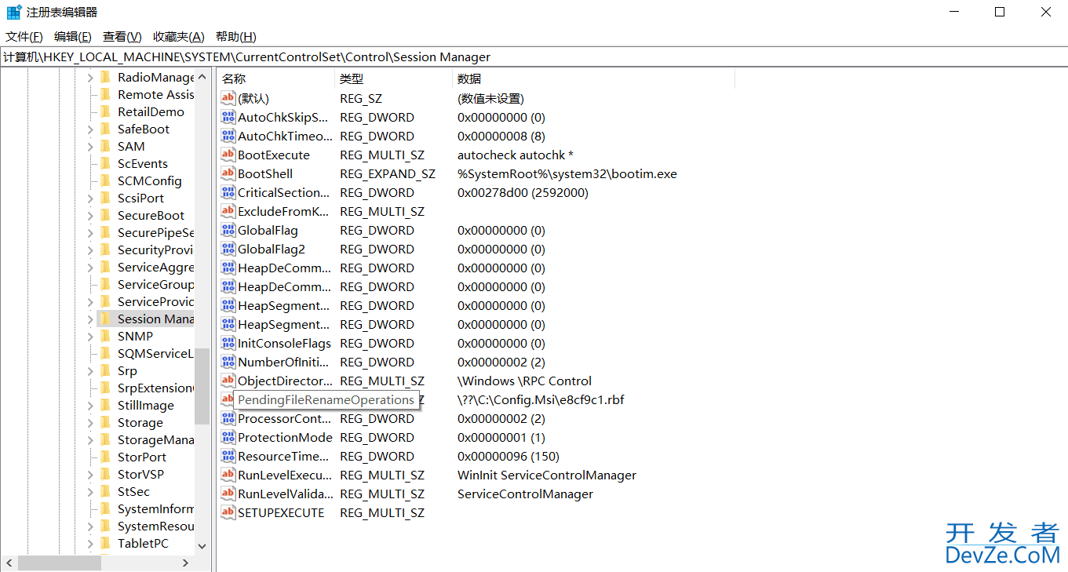Select the ServiceAggre key in tree
The height and width of the screenshot is (572, 1068).
155,267
